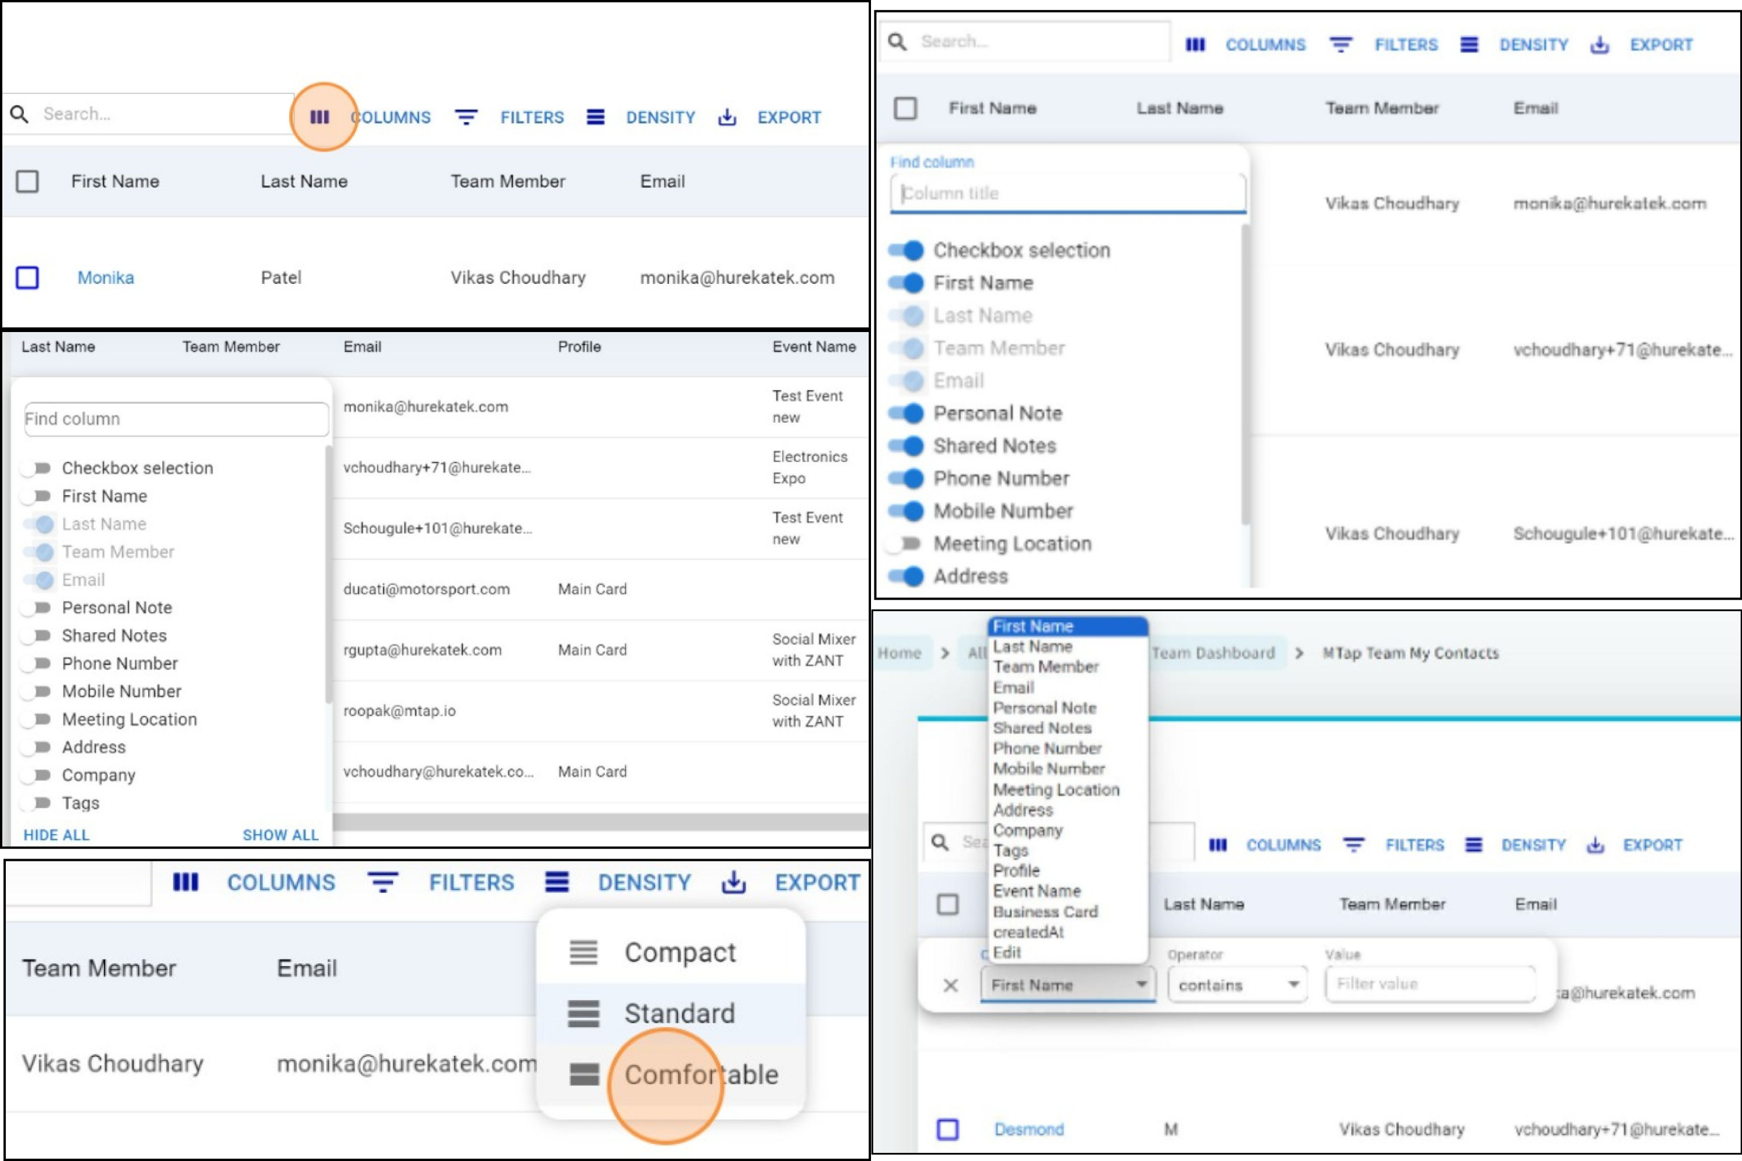
Task: Select the Standard density option
Action: [670, 1014]
